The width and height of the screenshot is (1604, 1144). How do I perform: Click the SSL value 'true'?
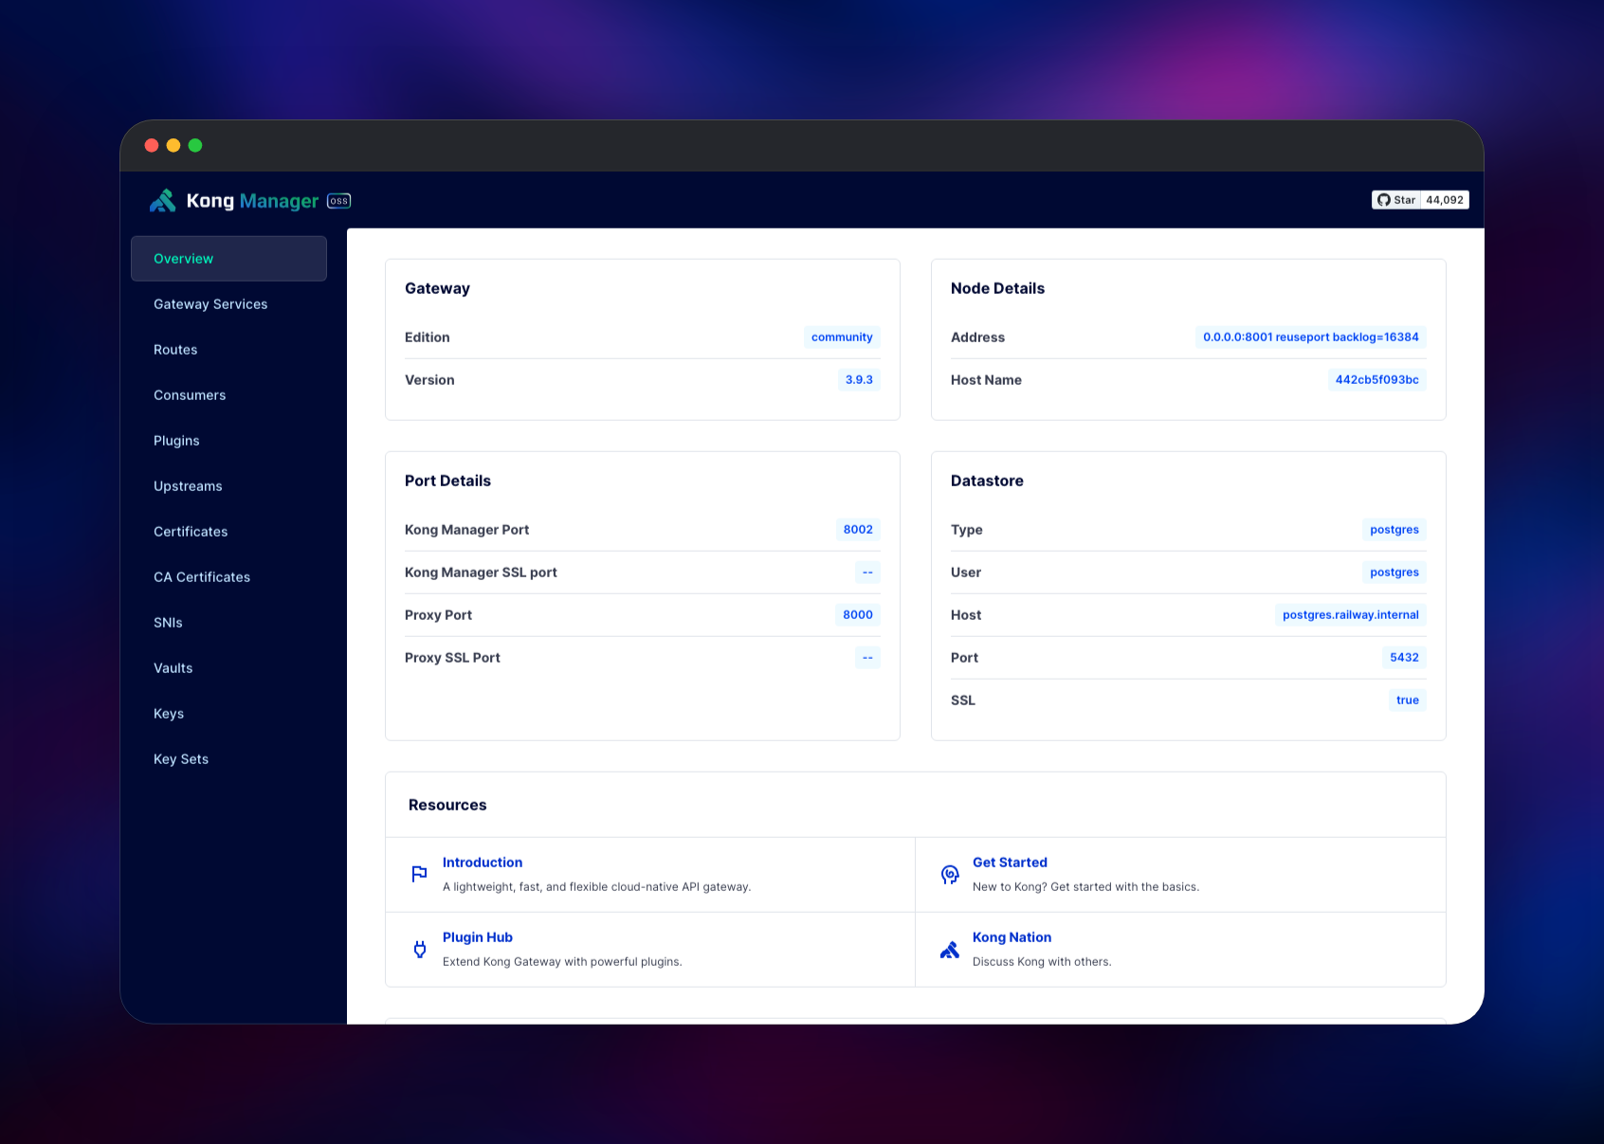click(1408, 700)
